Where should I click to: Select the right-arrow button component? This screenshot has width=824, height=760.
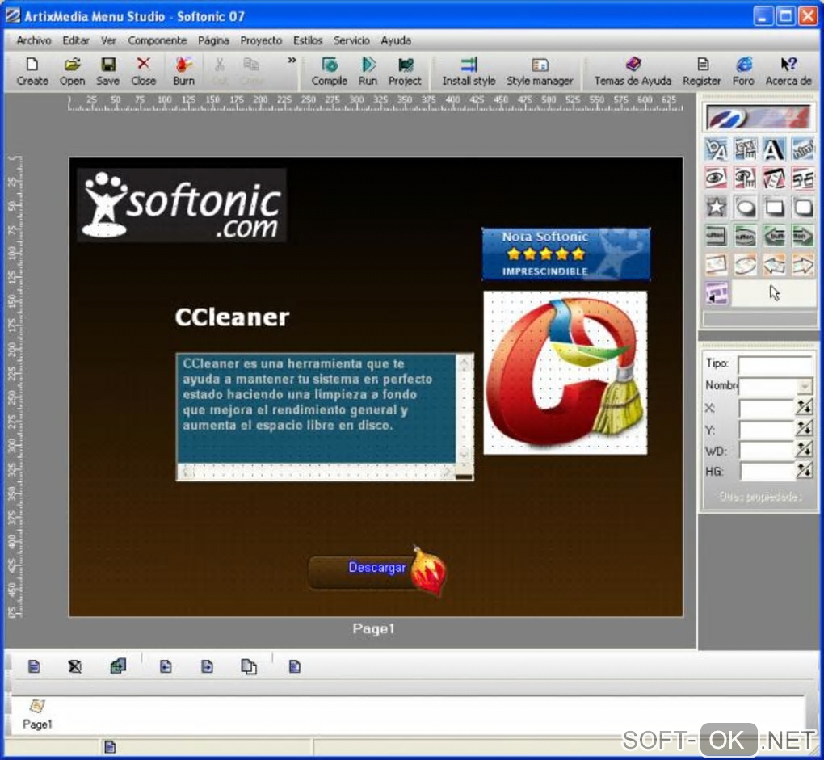click(802, 236)
